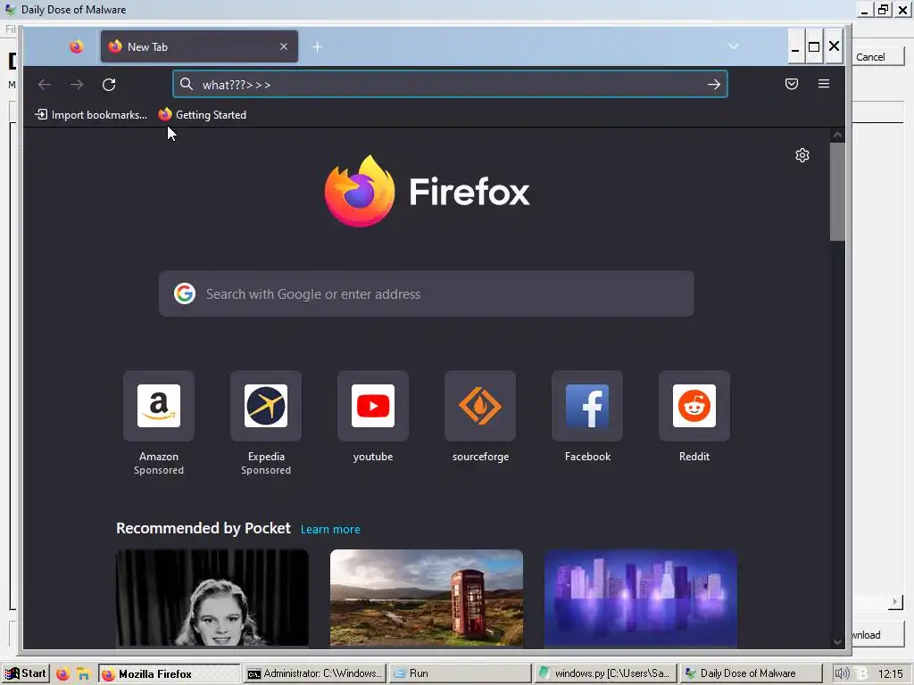Switch to Administrator command prompt taskbar button

click(315, 674)
